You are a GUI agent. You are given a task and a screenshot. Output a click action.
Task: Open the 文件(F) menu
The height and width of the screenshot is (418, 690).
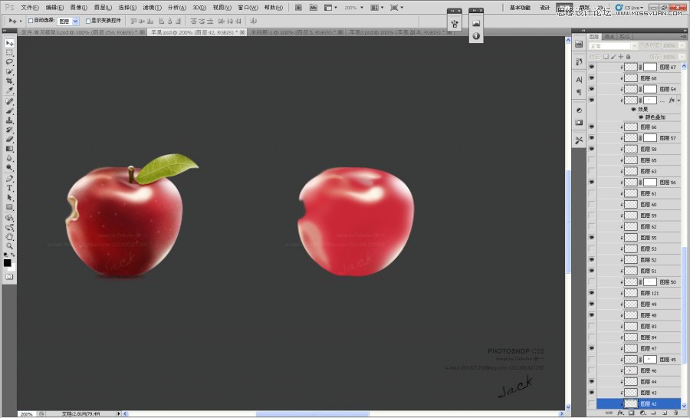click(x=30, y=8)
